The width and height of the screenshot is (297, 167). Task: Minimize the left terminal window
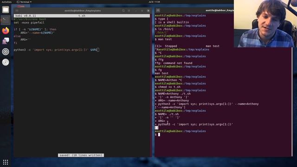[136, 11]
